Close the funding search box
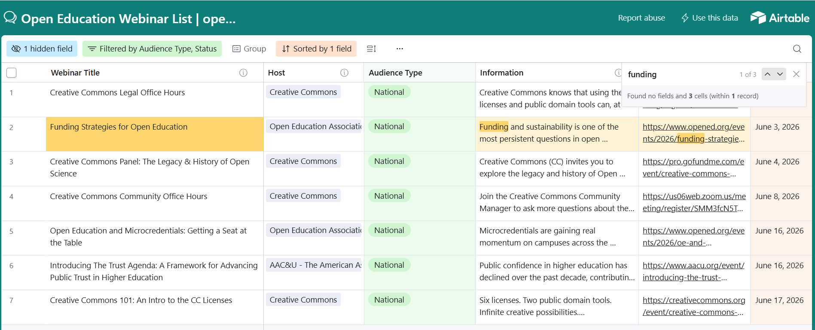This screenshot has width=815, height=330. coord(796,74)
